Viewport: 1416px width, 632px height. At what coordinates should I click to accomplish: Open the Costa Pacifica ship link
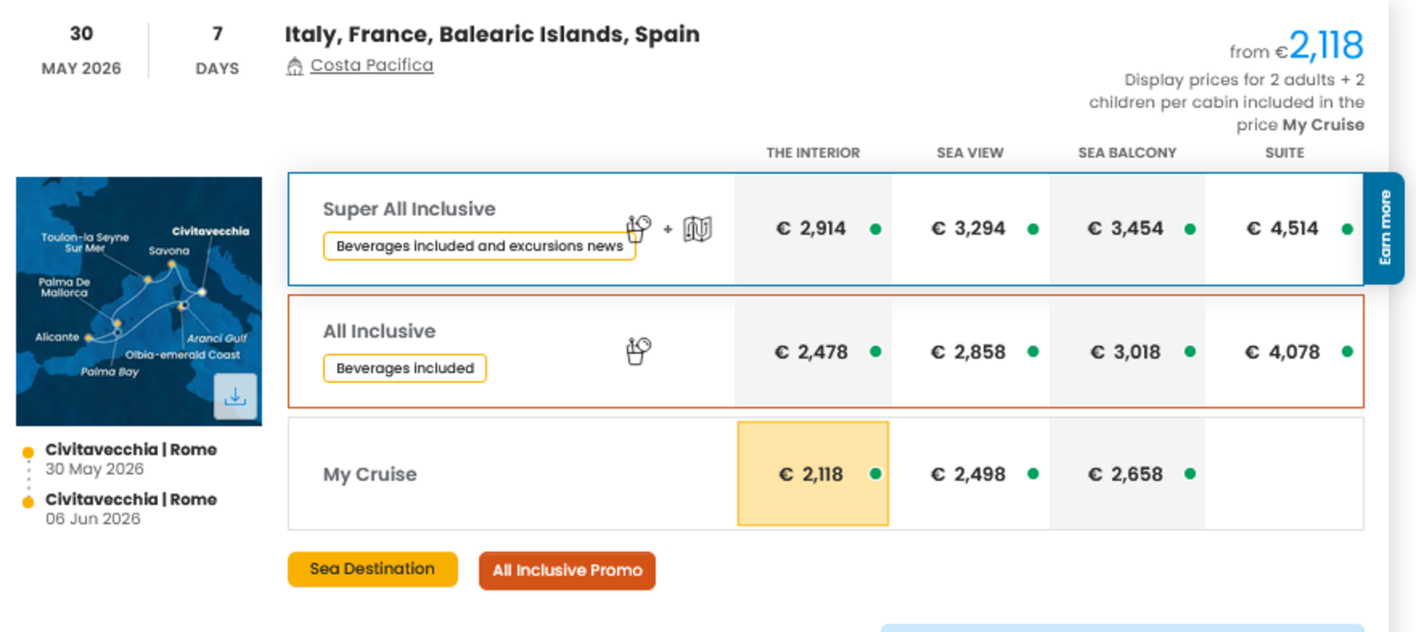pyautogui.click(x=371, y=66)
